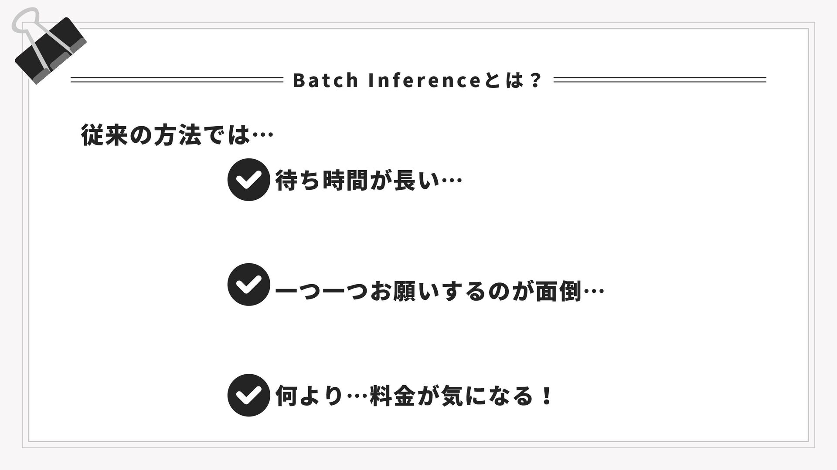Click the check icon beside 何より…料金が気になる
The height and width of the screenshot is (470, 837).
[248, 395]
